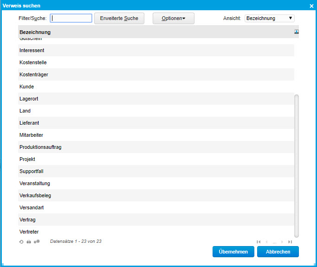Click the toggle icon beside the print icon
This screenshot has width=317, height=267.
37,241
